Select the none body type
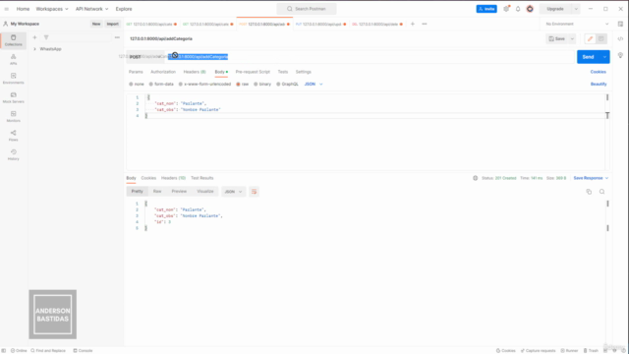Image resolution: width=629 pixels, height=354 pixels. [x=137, y=85]
